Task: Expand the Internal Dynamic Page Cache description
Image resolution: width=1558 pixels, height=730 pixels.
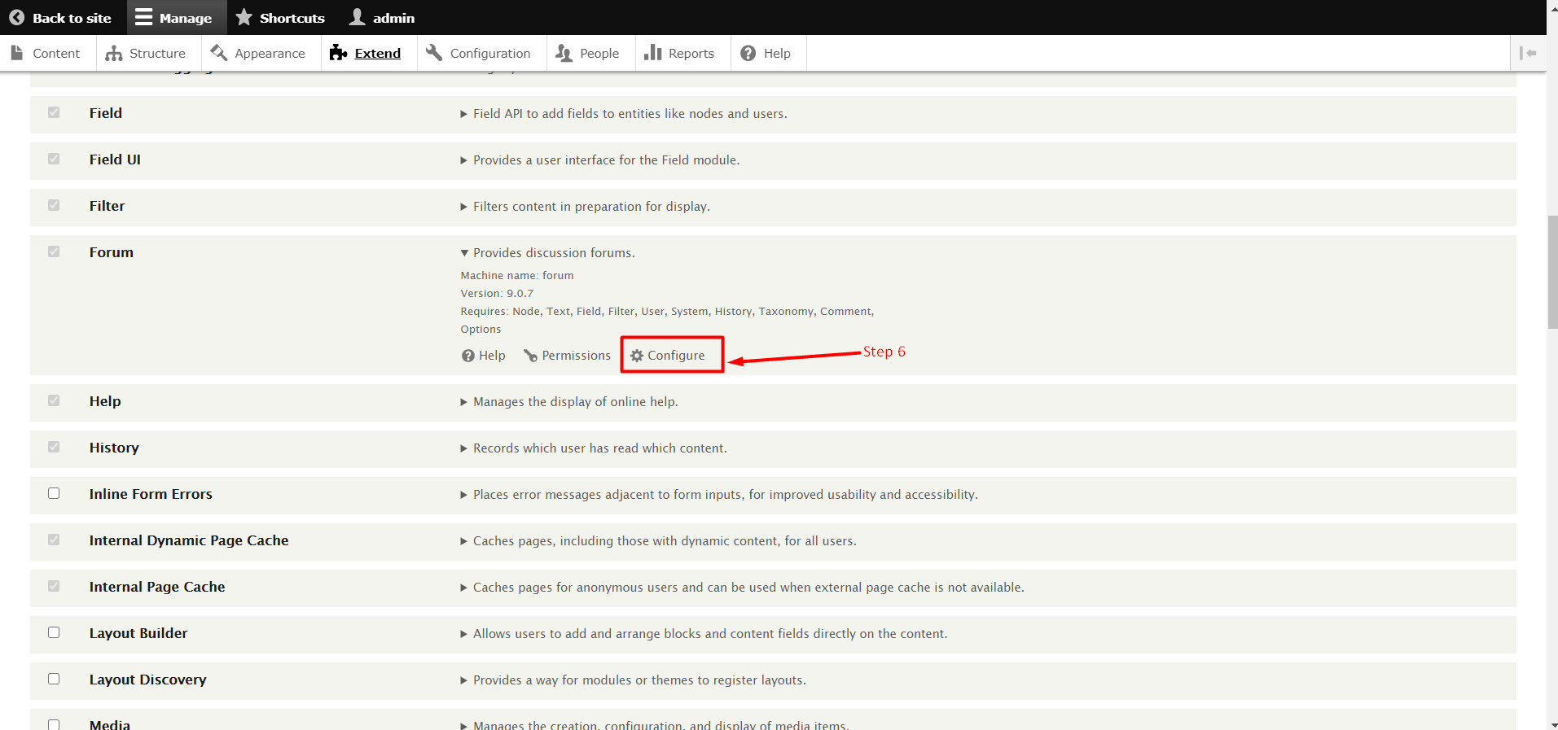Action: click(659, 541)
